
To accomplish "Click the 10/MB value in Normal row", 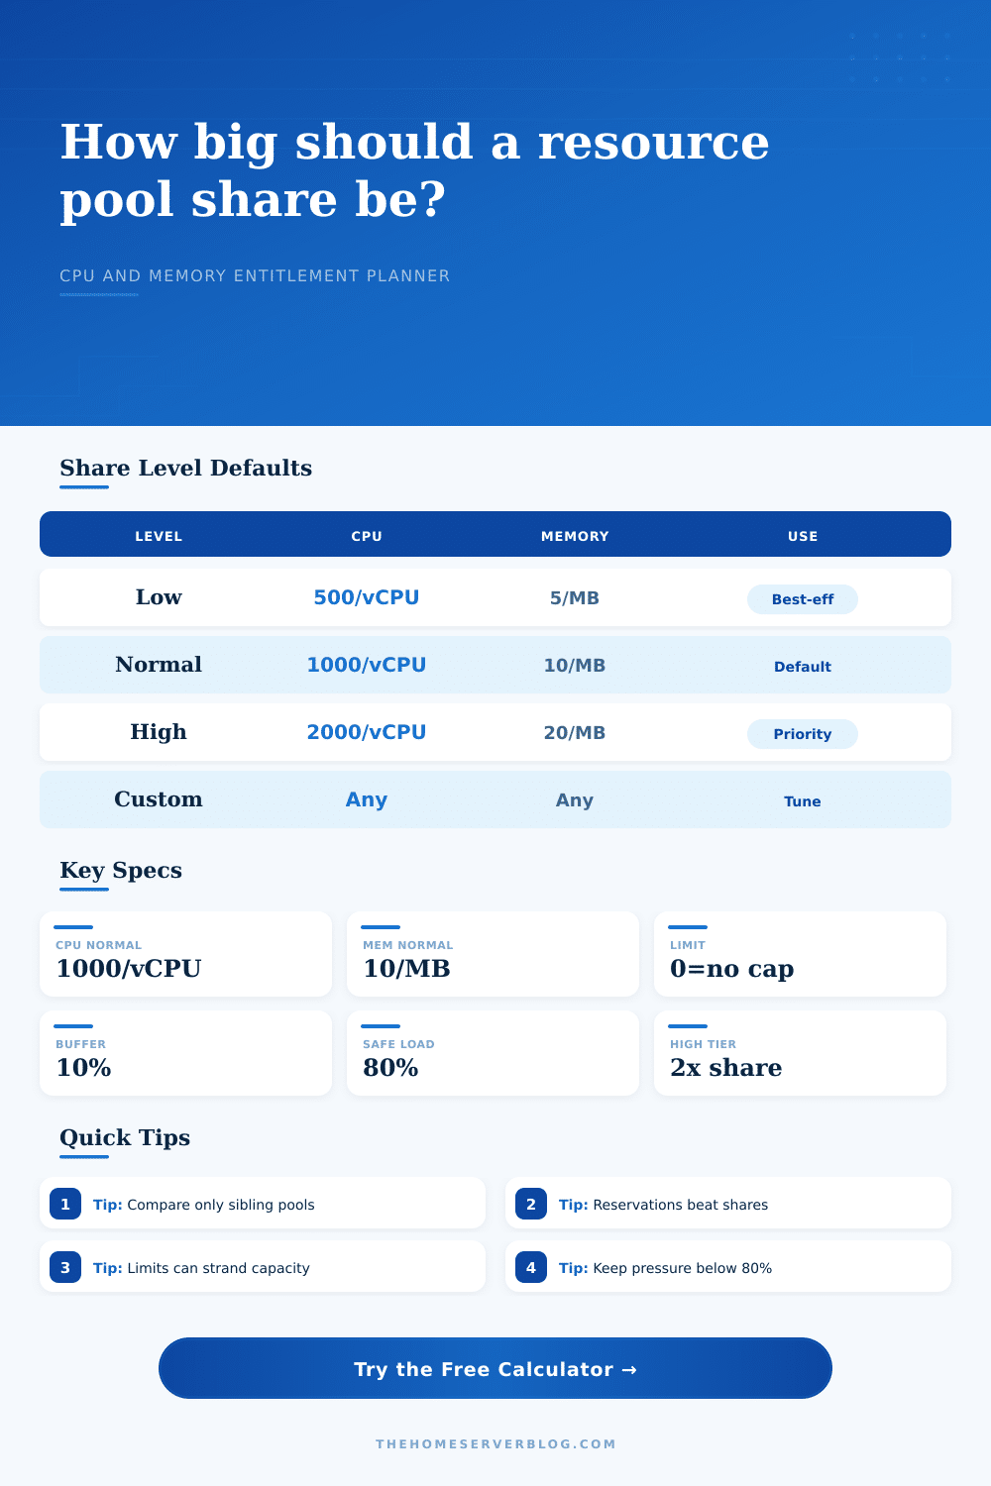I will click(575, 666).
